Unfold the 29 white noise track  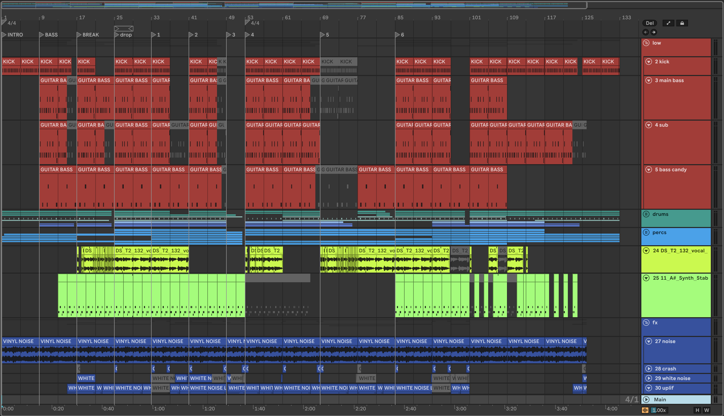[x=648, y=378]
